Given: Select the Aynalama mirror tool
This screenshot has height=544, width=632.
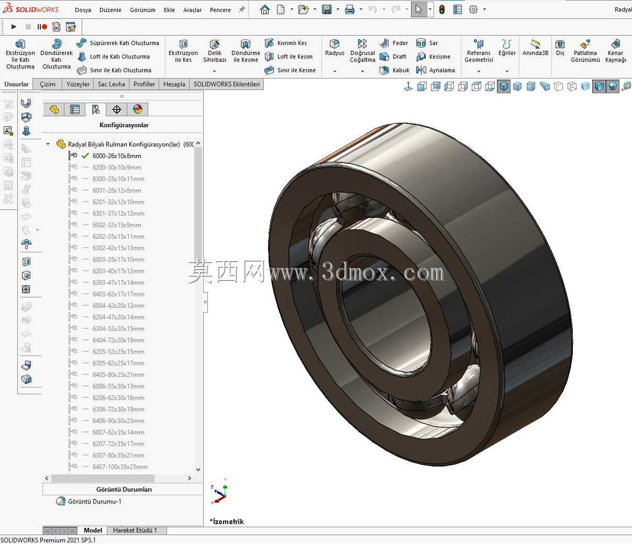Looking at the screenshot, I should click(x=436, y=70).
